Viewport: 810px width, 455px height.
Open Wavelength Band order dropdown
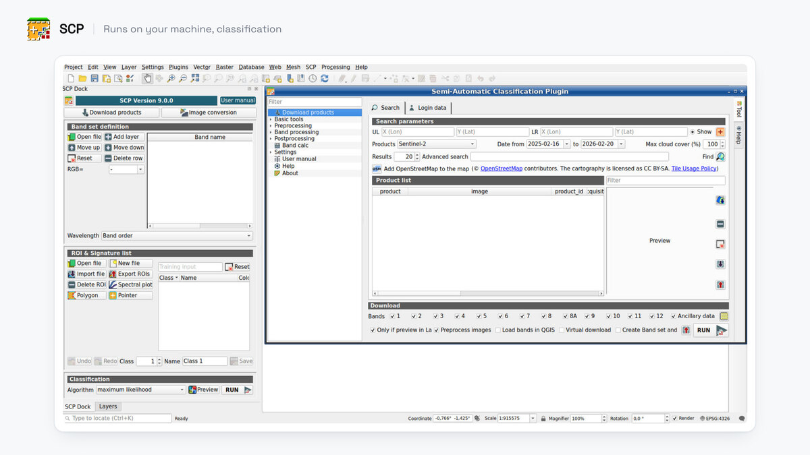coord(177,236)
